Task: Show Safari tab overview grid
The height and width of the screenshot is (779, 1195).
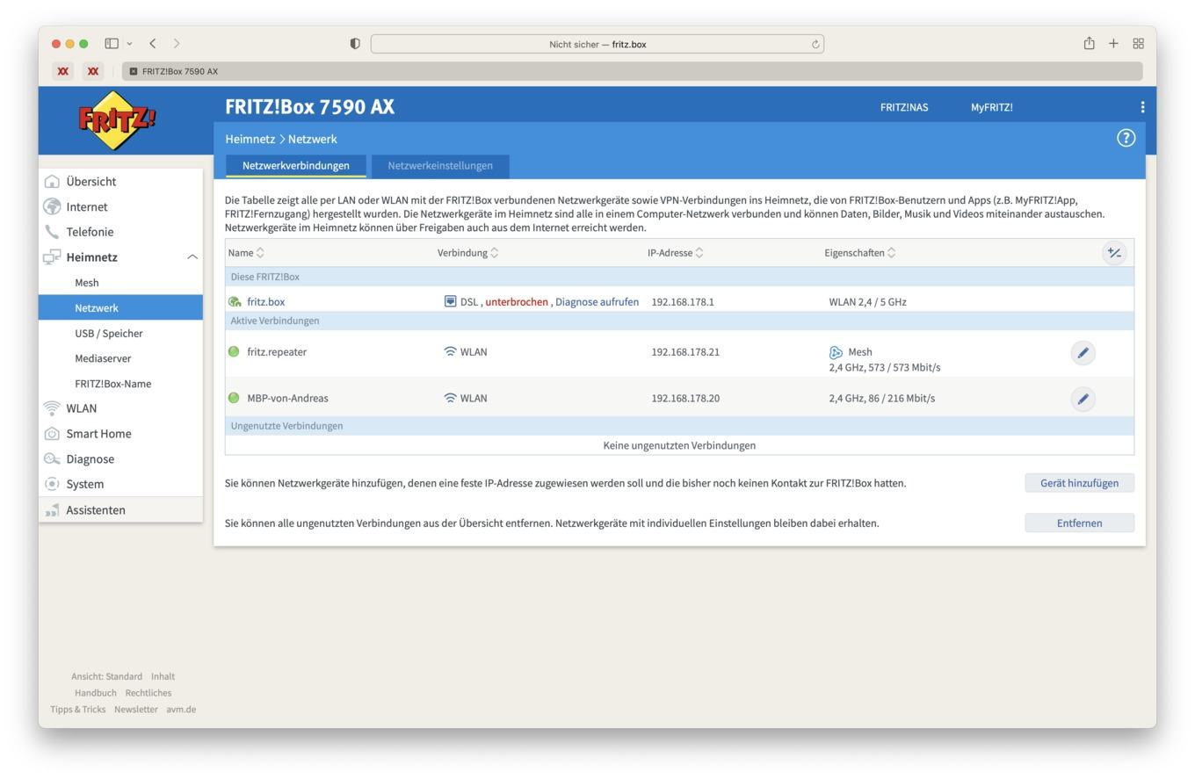Action: [1138, 43]
